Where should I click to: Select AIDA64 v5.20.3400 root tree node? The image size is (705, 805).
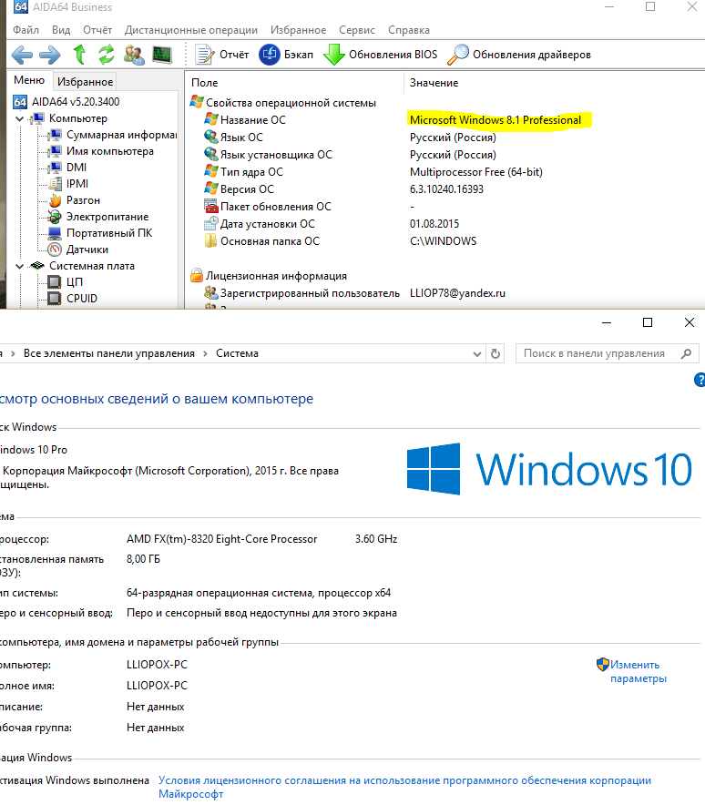click(66, 102)
